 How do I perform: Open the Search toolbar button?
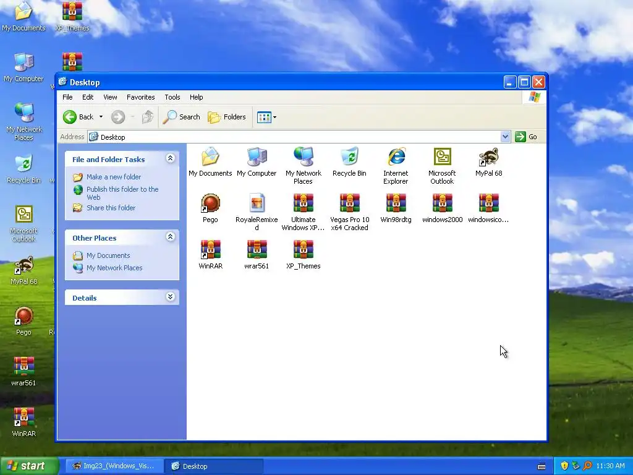[x=181, y=117]
